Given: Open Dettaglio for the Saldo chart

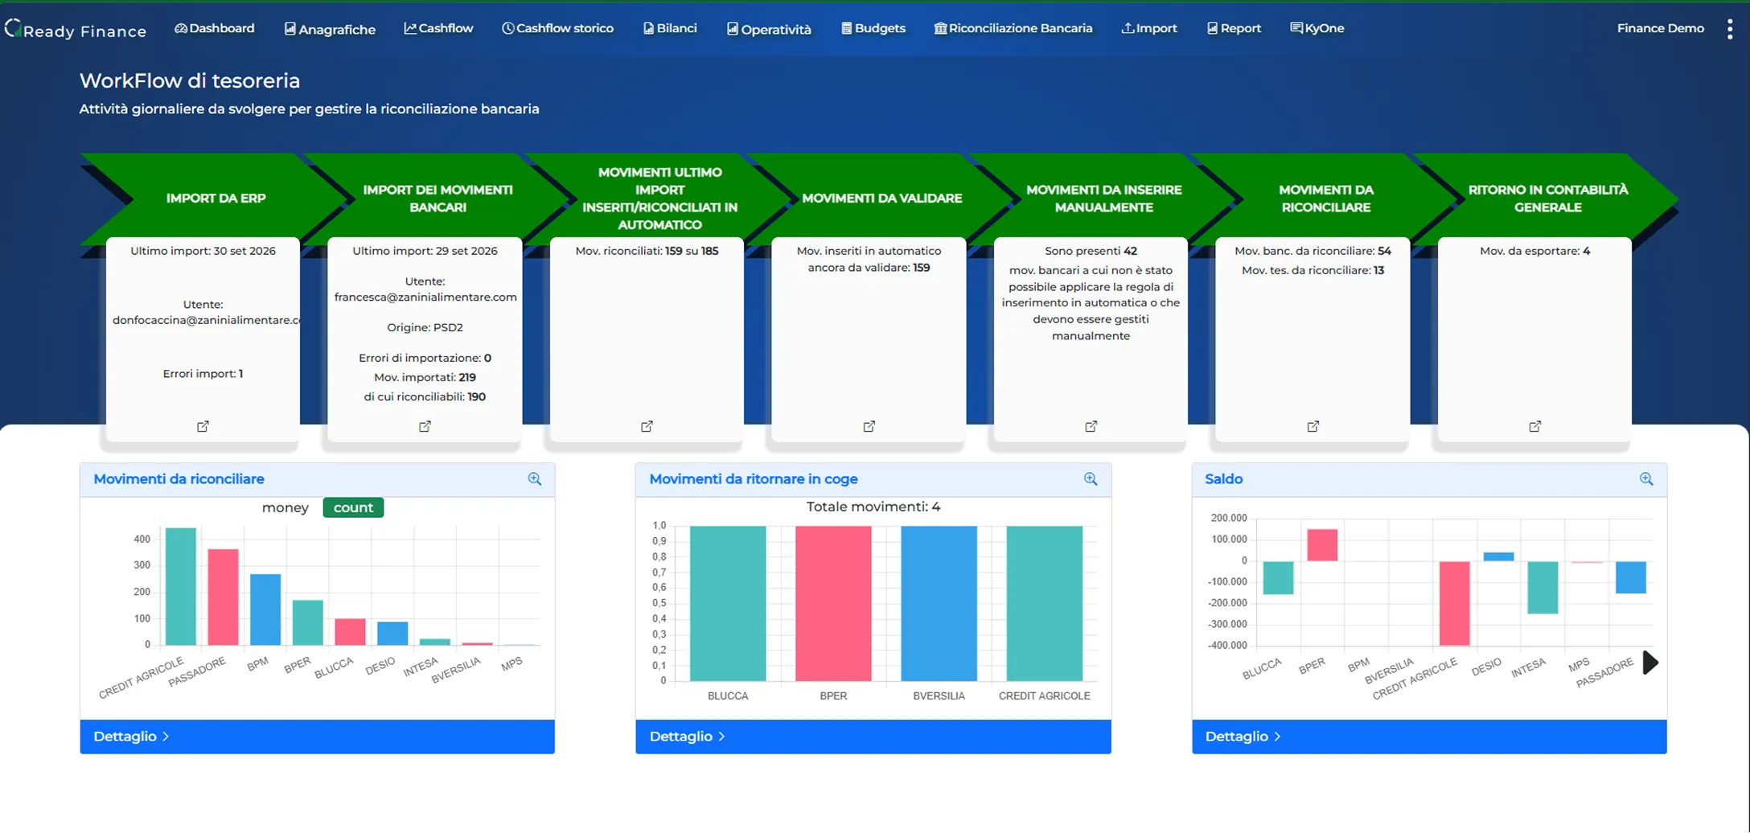Looking at the screenshot, I should [1429, 737].
